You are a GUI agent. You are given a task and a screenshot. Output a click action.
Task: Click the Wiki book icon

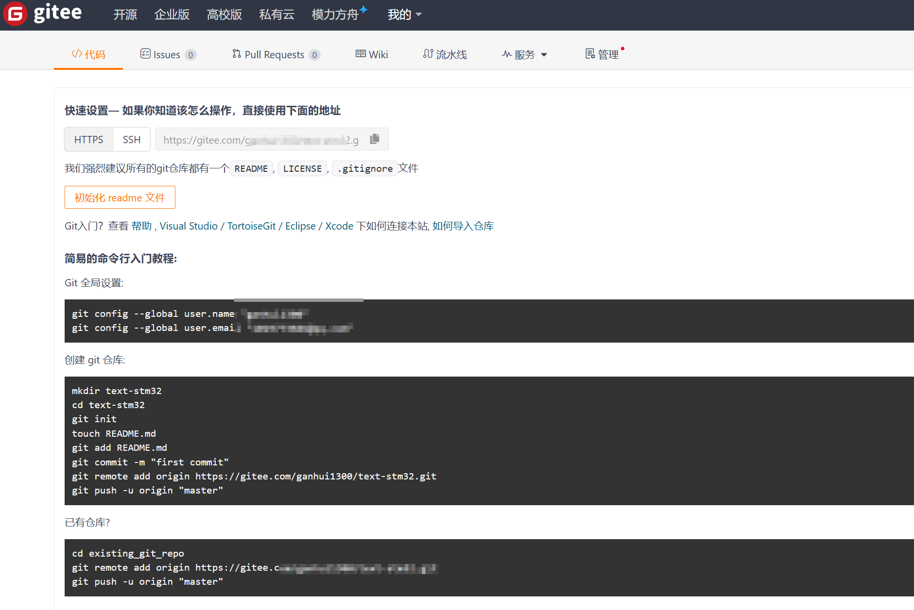[x=360, y=54]
